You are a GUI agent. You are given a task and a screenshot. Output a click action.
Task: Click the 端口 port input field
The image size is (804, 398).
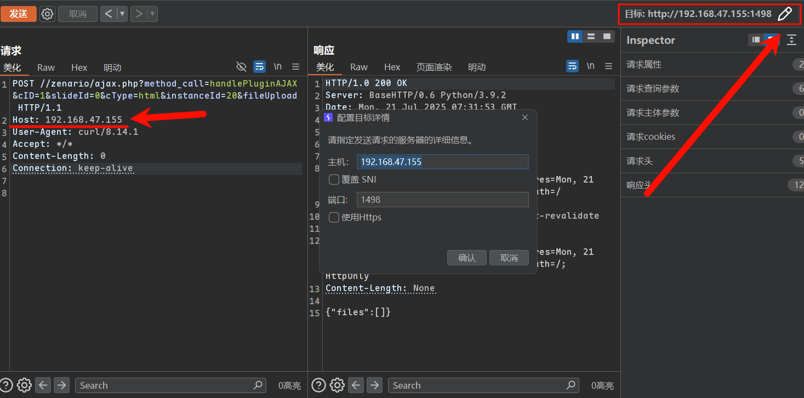coord(442,200)
